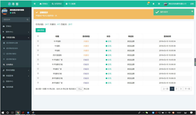Click the search magnifier in sidebar search box
This screenshot has height=115, width=196.
[x=28, y=20]
